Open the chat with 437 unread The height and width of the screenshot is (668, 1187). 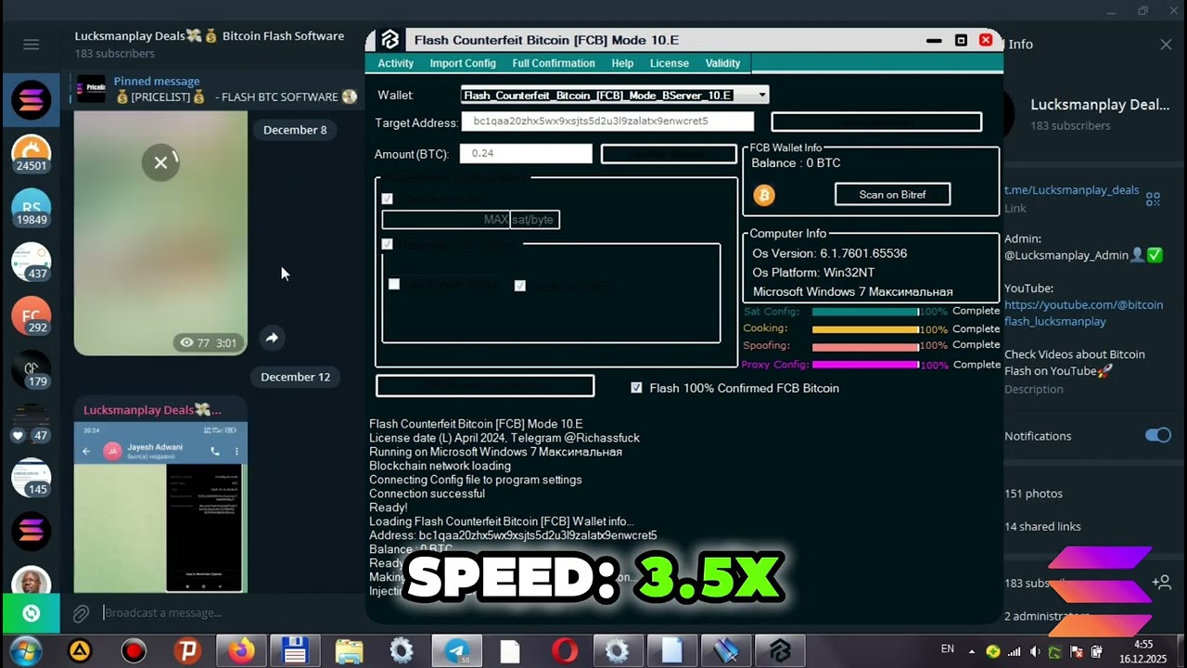[x=31, y=262]
